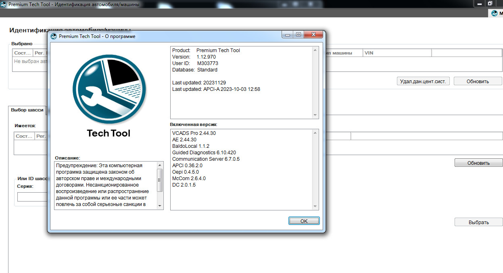Select the Oepi 0.4.5.0 line
503x273 pixels.
[186, 172]
